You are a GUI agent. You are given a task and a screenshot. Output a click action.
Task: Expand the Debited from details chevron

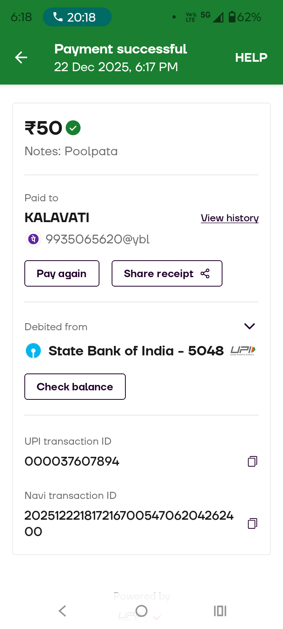click(x=250, y=326)
